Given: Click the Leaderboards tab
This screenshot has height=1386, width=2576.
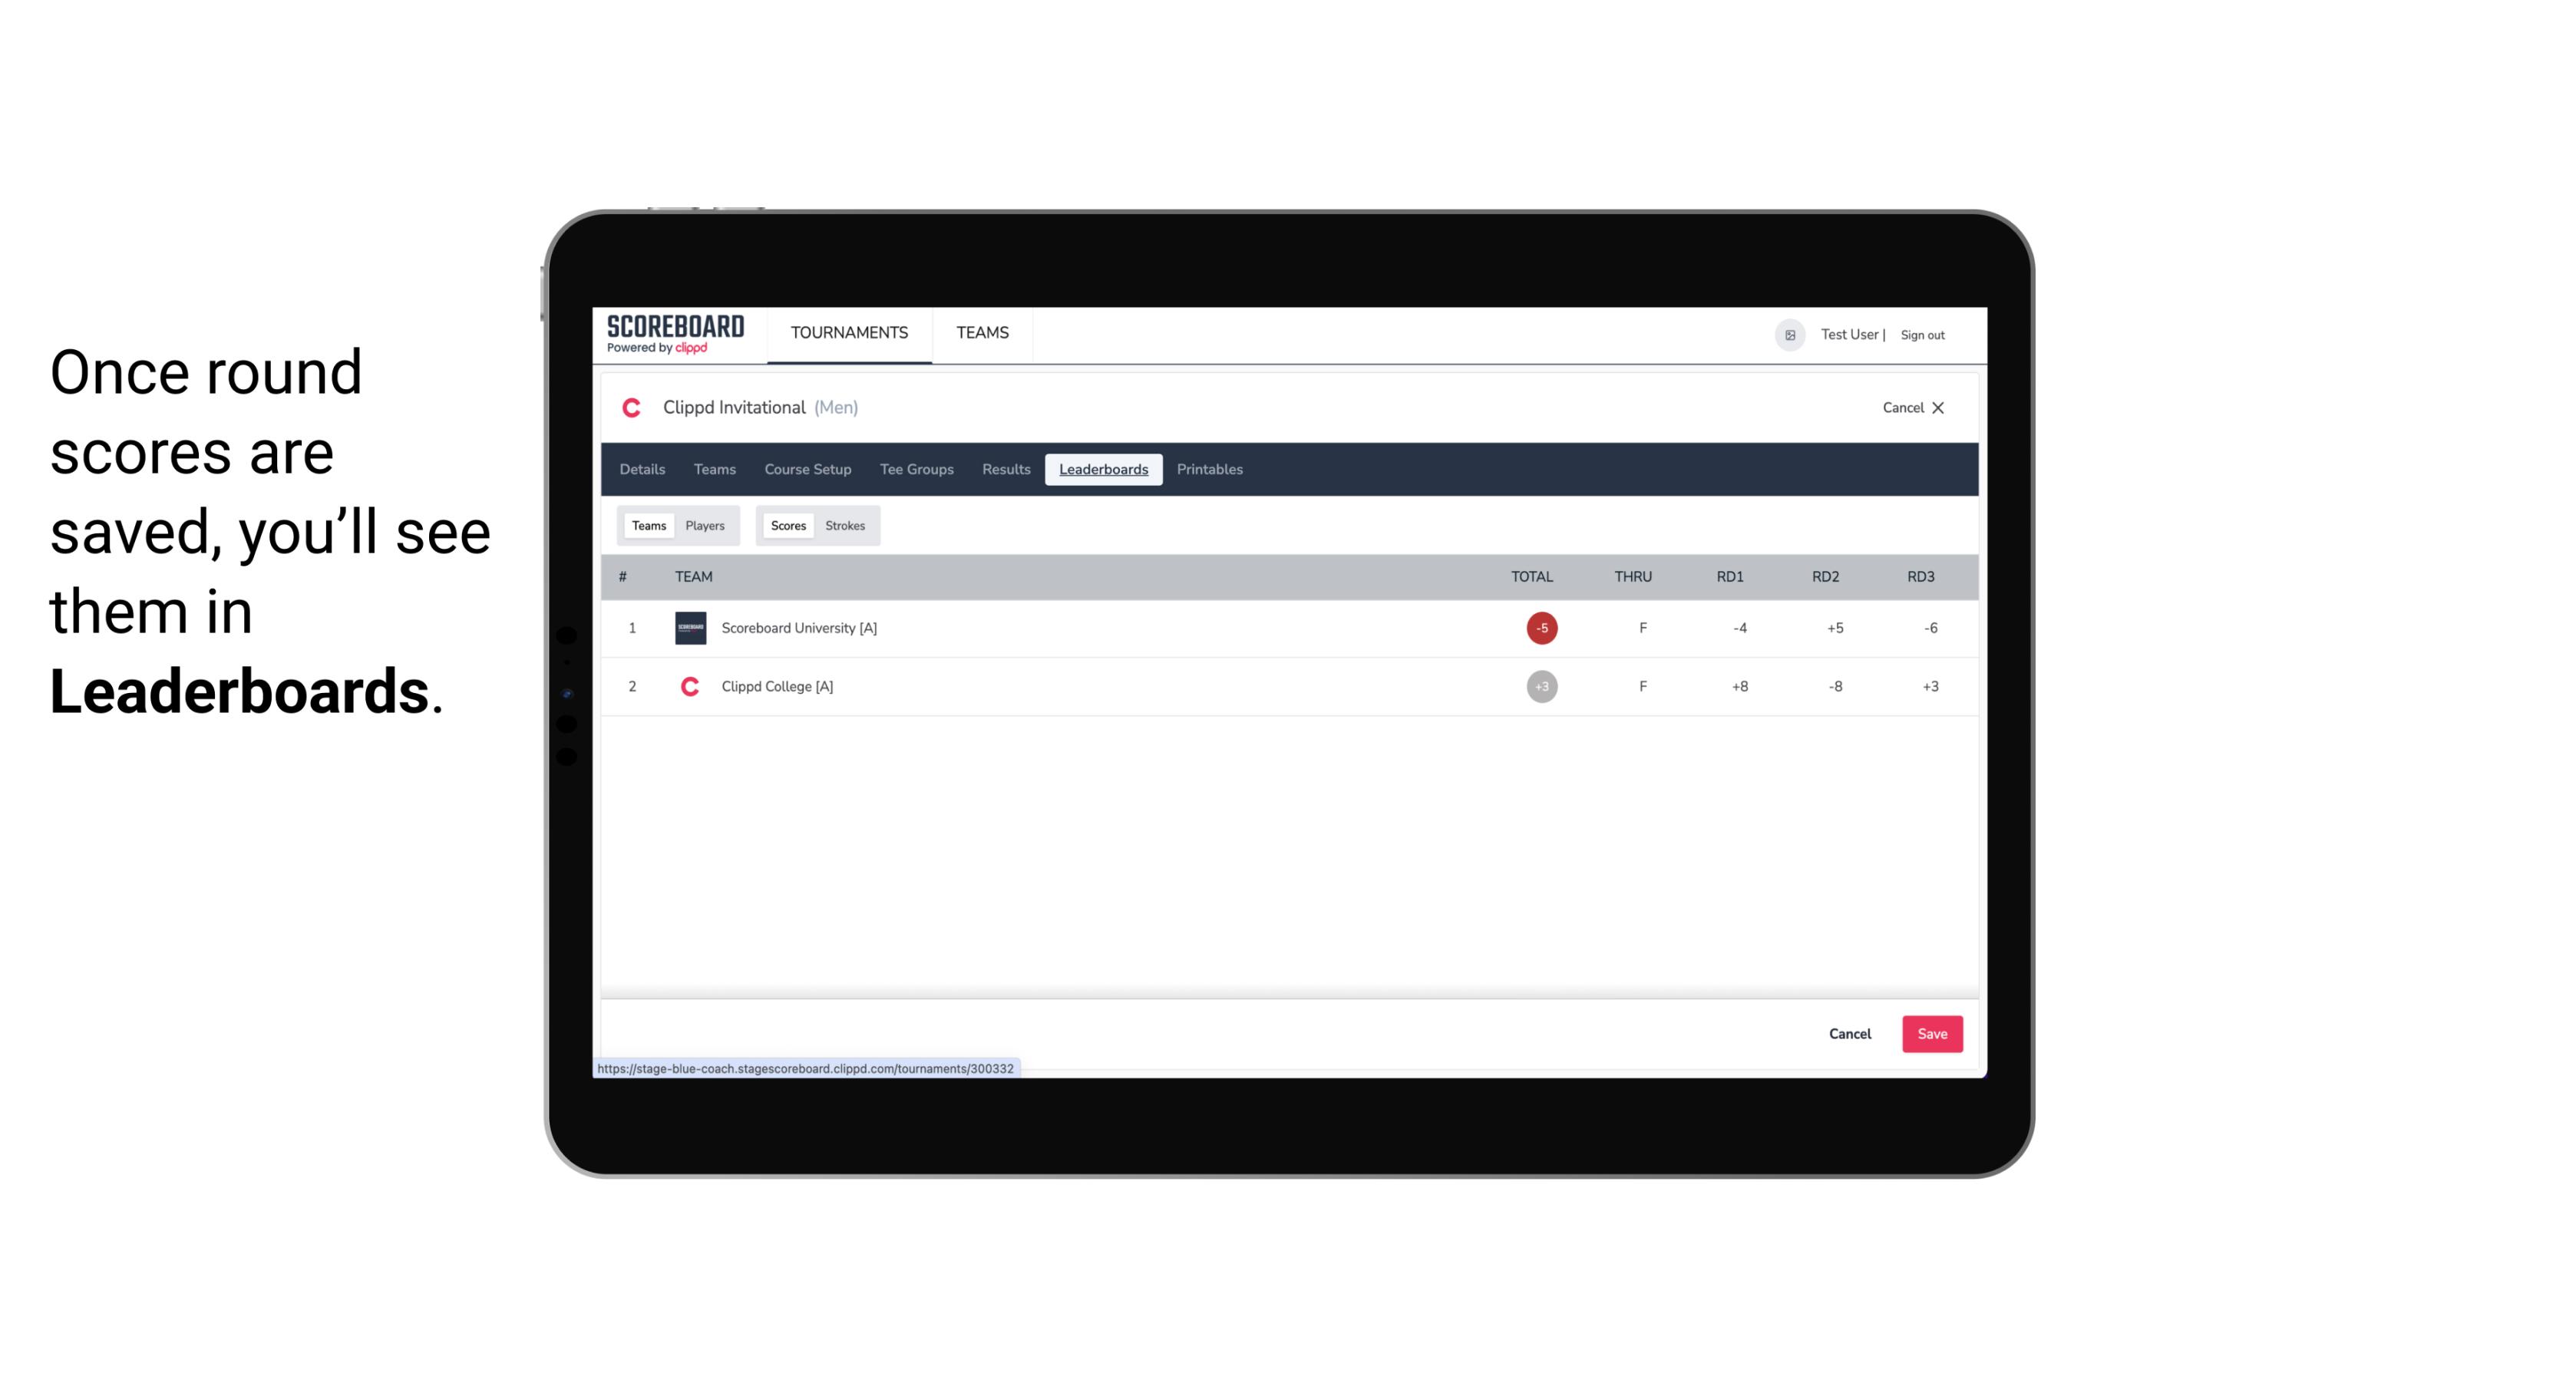Looking at the screenshot, I should 1105,470.
